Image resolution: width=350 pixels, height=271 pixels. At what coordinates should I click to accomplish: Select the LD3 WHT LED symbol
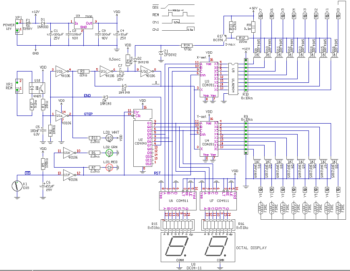(109, 138)
